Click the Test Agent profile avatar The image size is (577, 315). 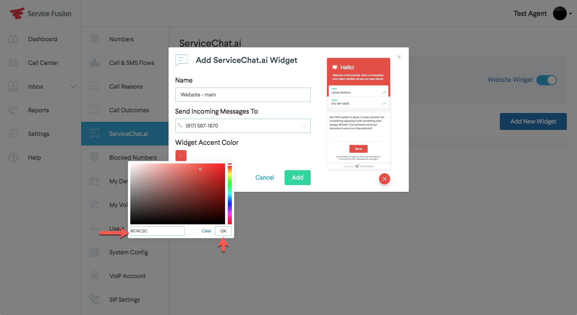(x=560, y=14)
